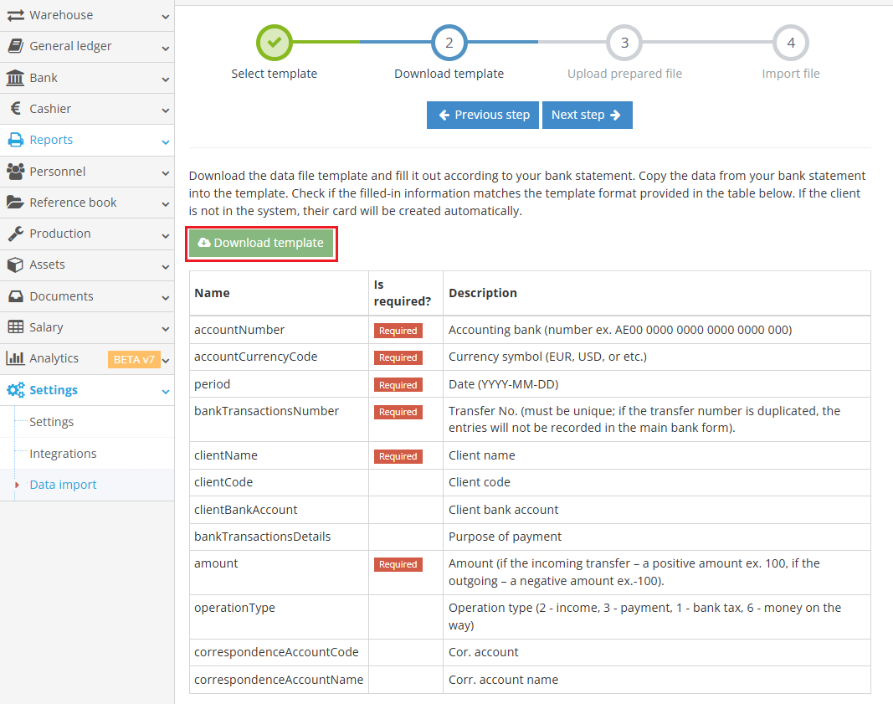Click the Personnel people icon
893x704 pixels.
(15, 172)
